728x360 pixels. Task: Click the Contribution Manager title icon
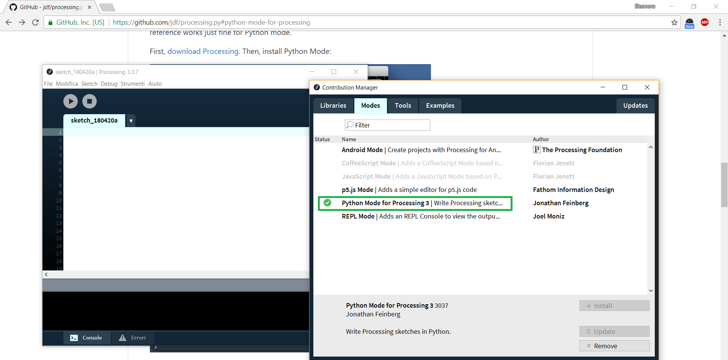tap(317, 87)
